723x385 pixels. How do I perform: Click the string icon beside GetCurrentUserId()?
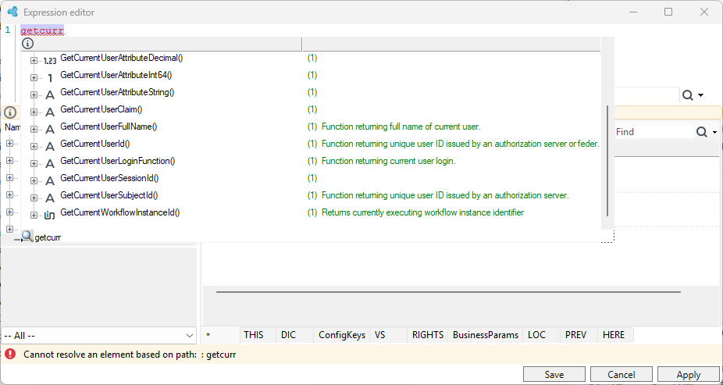50,147
